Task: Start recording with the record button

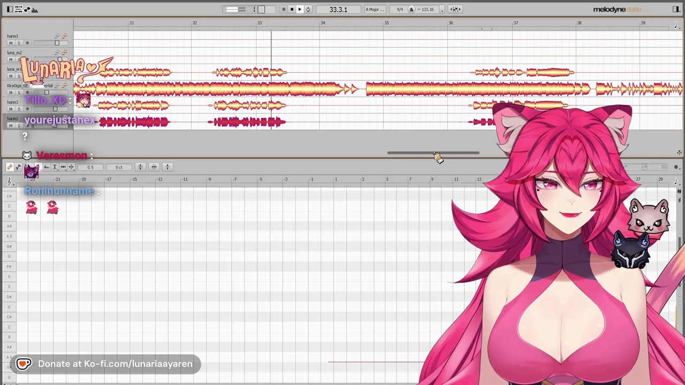Action: click(284, 9)
